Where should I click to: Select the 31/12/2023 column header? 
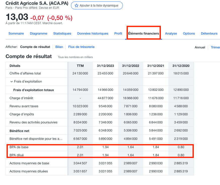point(105,66)
